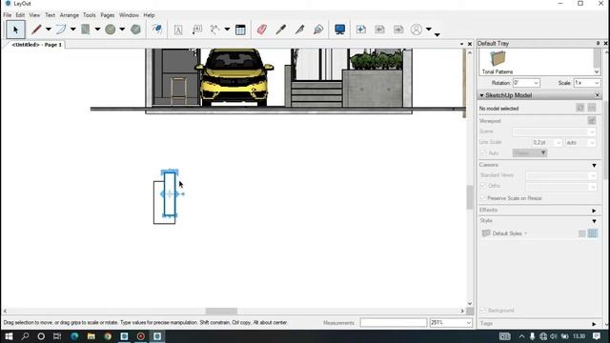This screenshot has height=343, width=610.
Task: Click the user account icon
Action: tap(417, 30)
